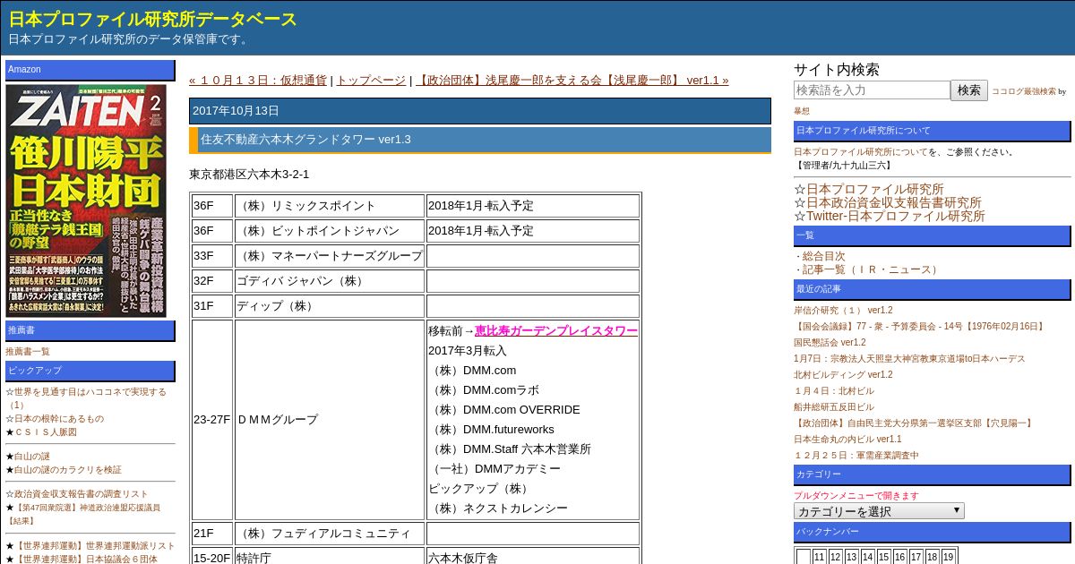The height and width of the screenshot is (564, 1075).
Task: Click the ＤＭＭグループ table cell
Action: coord(330,420)
